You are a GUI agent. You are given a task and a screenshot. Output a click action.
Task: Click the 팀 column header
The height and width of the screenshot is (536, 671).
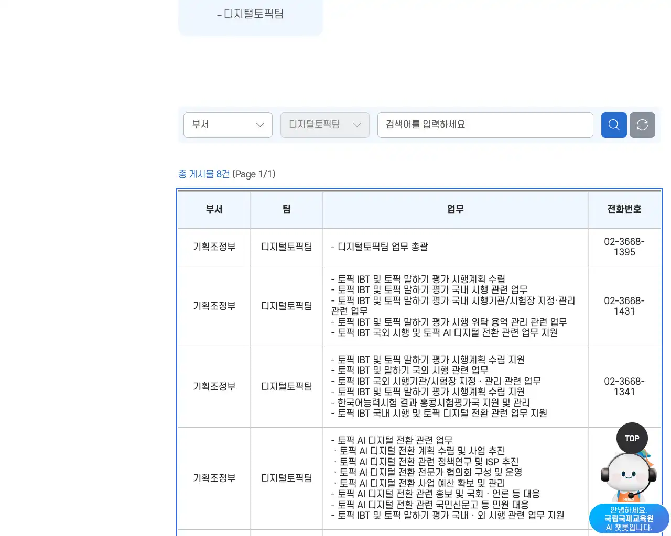(x=287, y=209)
